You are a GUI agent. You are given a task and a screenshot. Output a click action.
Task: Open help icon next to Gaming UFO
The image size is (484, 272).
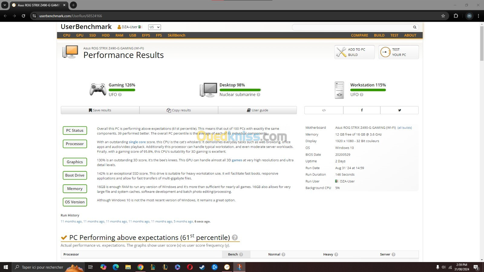(x=120, y=95)
